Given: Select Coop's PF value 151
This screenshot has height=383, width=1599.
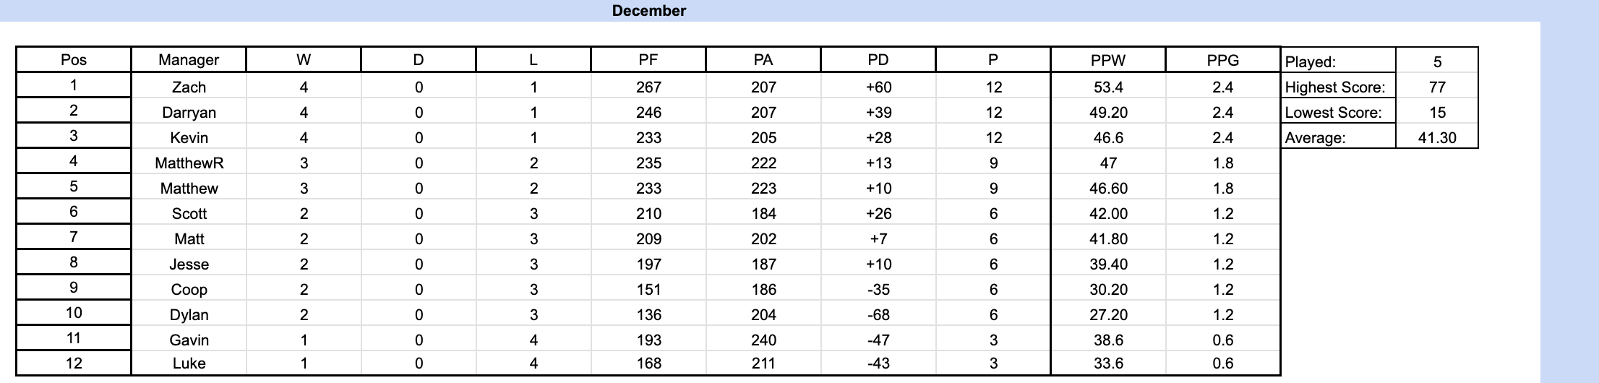Looking at the screenshot, I should point(648,290).
